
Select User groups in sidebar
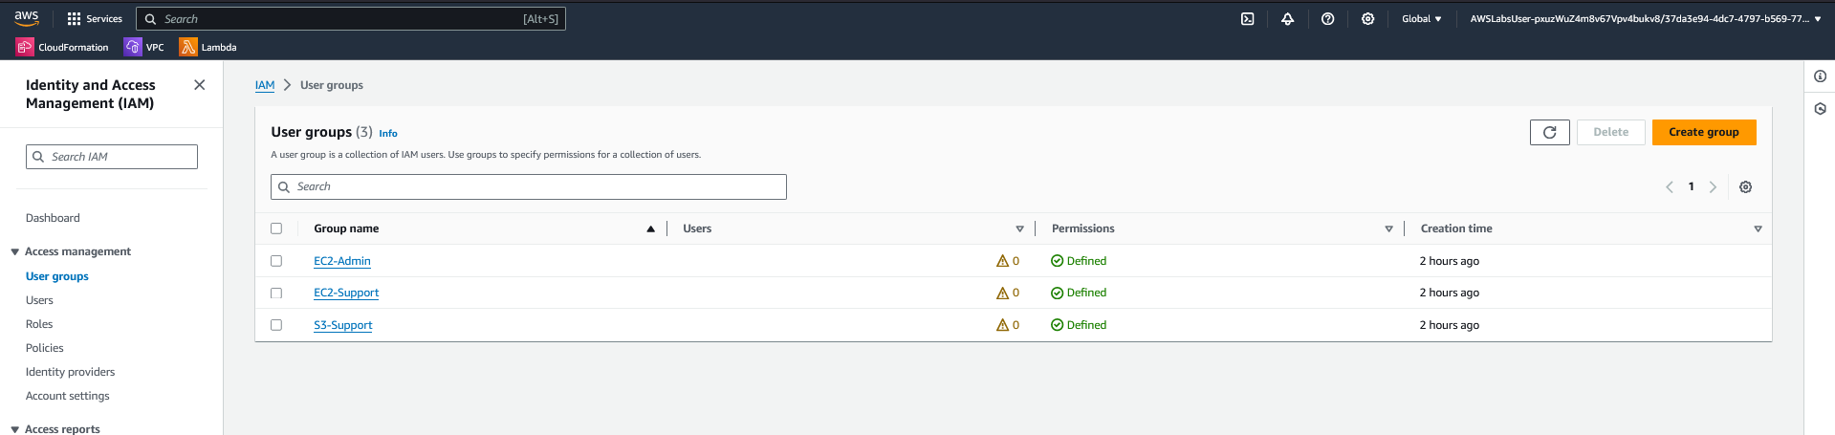coord(57,276)
